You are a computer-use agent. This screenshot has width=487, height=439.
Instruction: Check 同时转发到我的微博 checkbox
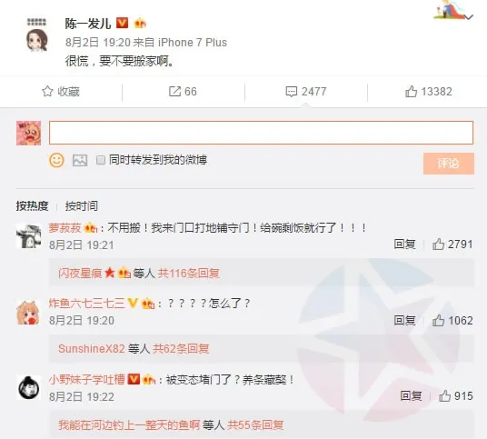point(101,160)
